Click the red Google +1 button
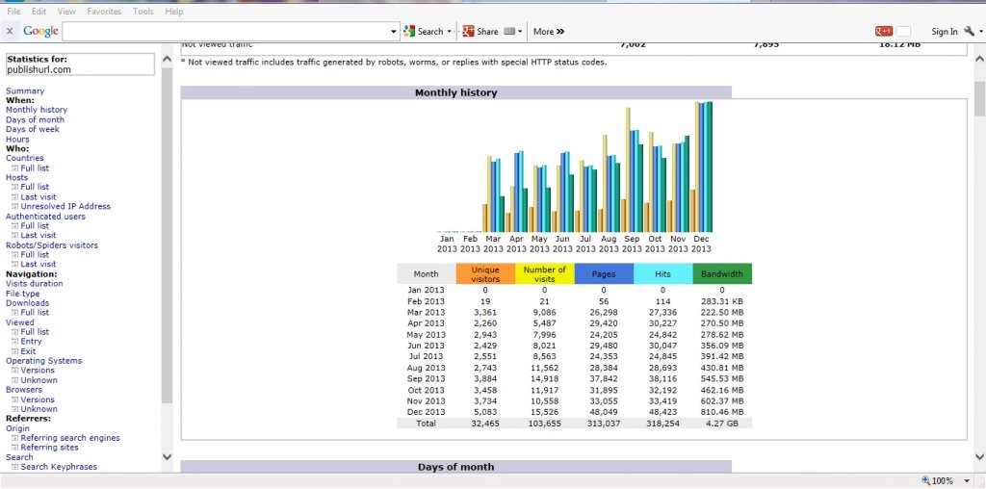Viewport: 986px width, 489px height. point(884,32)
